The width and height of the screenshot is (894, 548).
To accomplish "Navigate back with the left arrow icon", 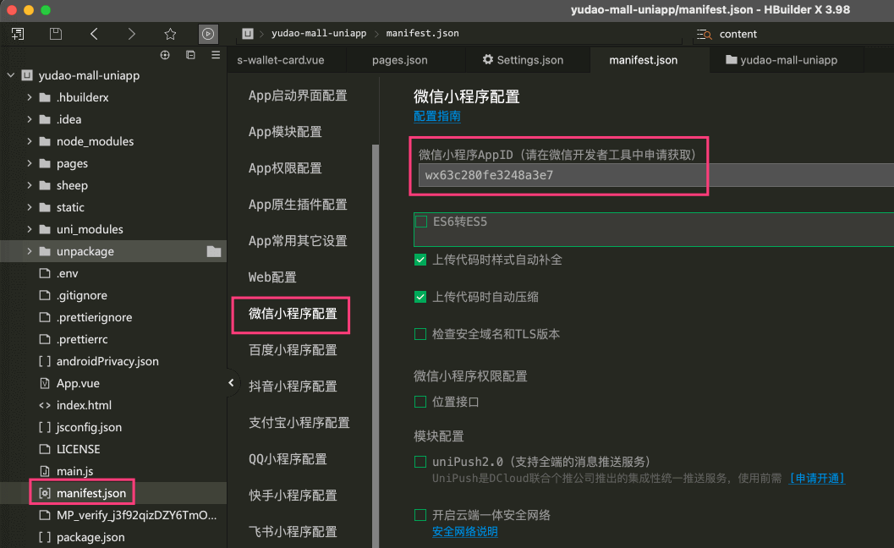I will (94, 34).
